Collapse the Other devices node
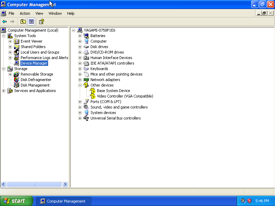This screenshot has width=275, height=206. pyautogui.click(x=80, y=85)
